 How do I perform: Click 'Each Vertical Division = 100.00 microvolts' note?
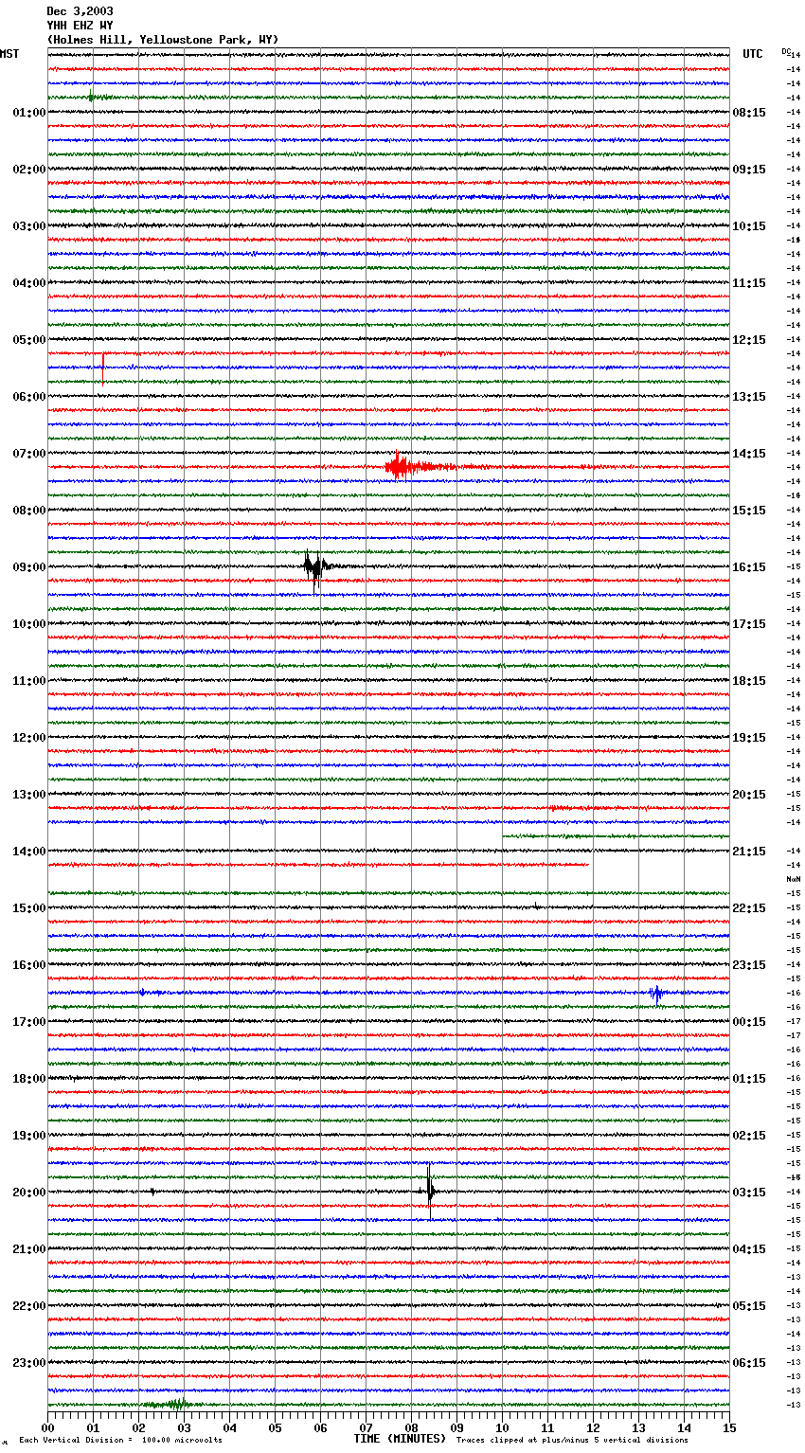[x=120, y=1440]
